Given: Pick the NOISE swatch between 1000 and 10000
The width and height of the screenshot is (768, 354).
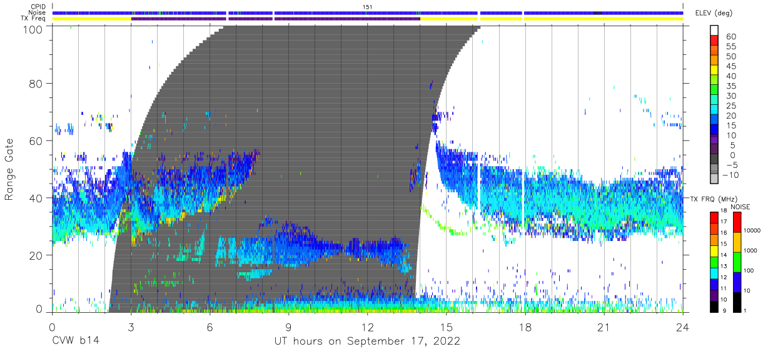Looking at the screenshot, I should 736,242.
